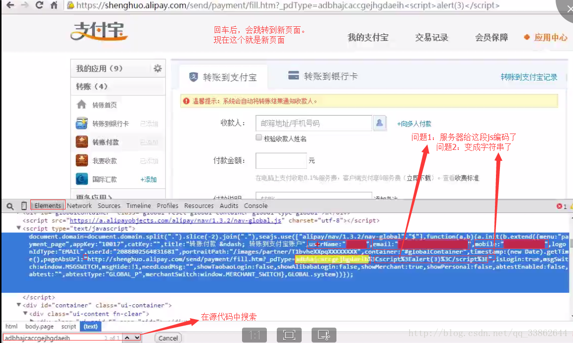Open 会员保障 navigation item
The image size is (573, 343).
[491, 37]
